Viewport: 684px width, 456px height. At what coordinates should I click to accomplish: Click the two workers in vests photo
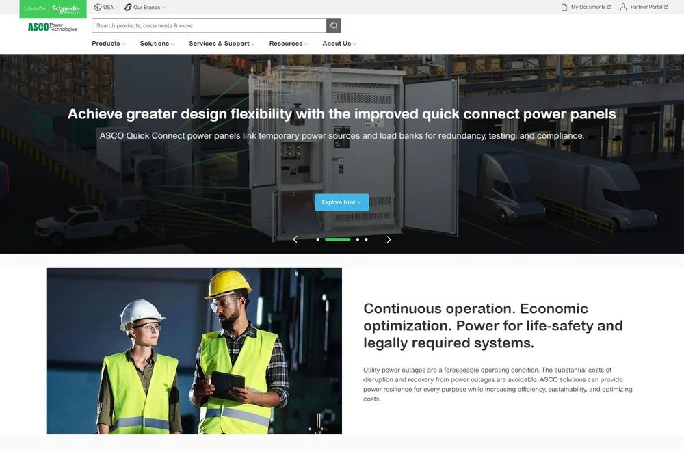194,351
